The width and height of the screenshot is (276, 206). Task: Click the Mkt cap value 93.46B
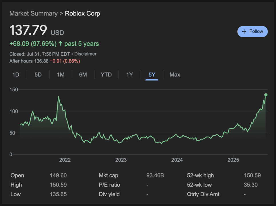[155, 175]
